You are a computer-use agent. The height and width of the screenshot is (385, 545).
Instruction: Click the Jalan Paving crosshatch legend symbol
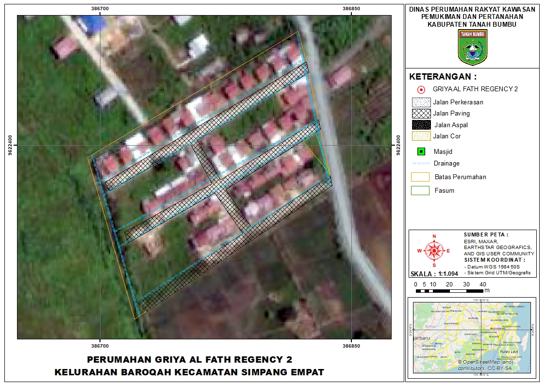pos(421,114)
